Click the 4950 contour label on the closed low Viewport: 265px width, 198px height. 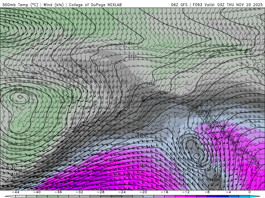[x=18, y=89]
